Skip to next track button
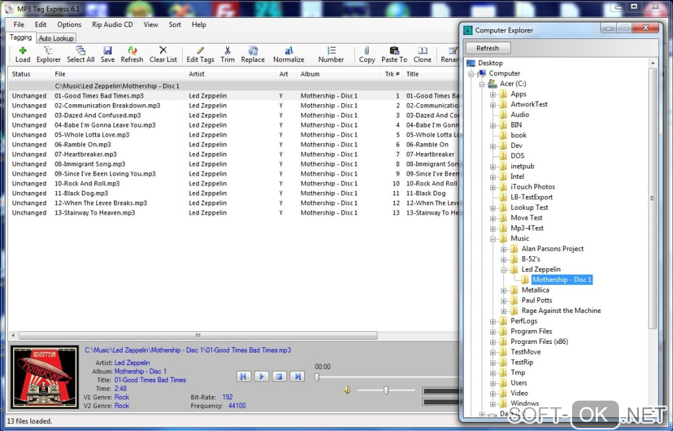The width and height of the screenshot is (673, 431). (x=298, y=376)
